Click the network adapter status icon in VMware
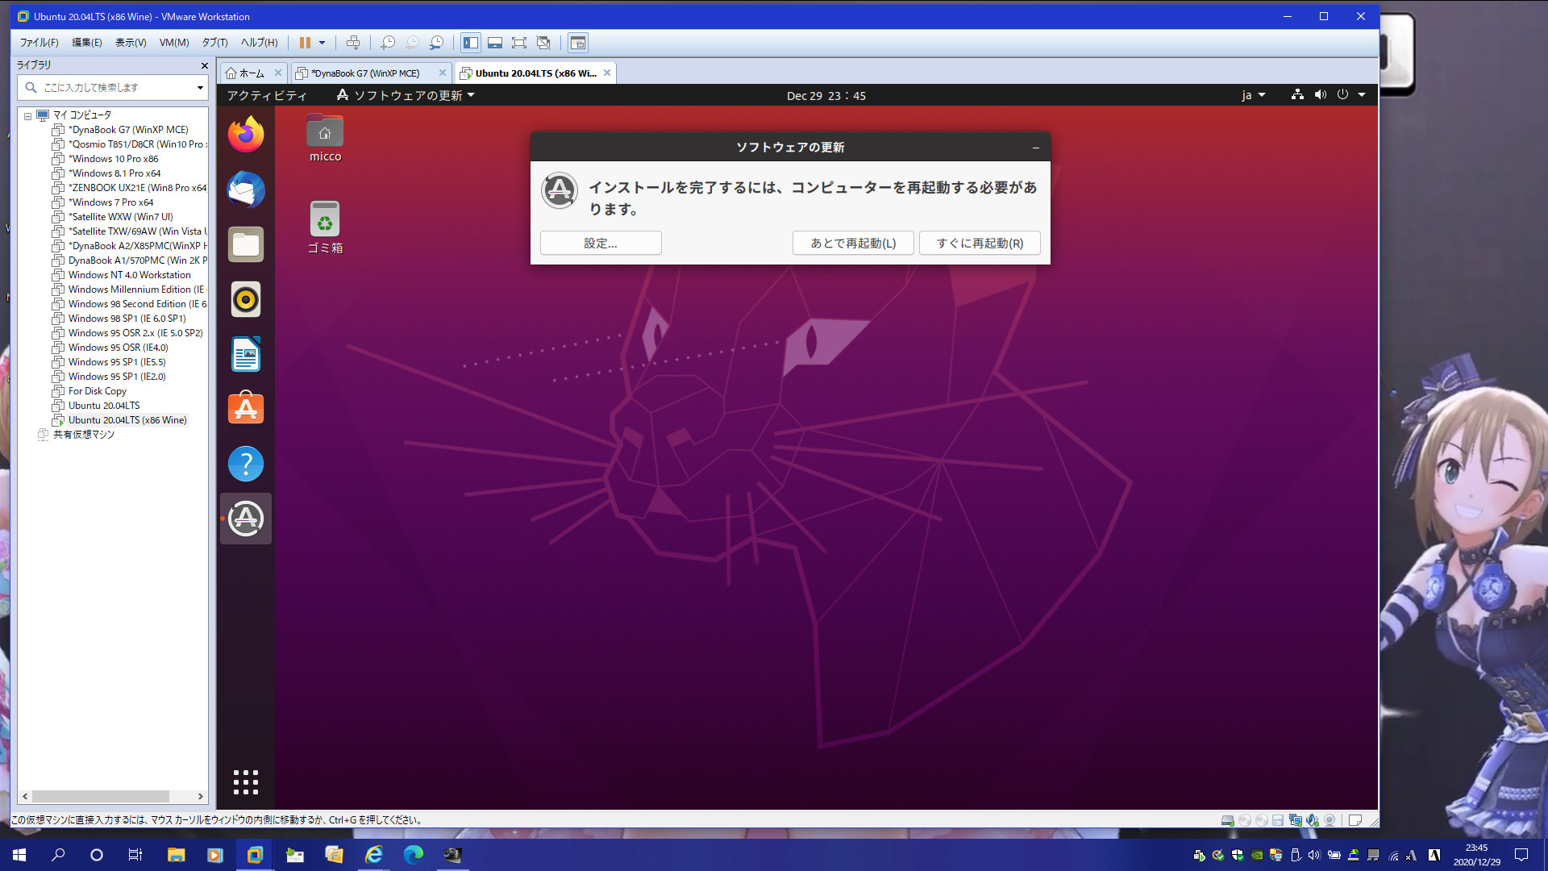 (x=1296, y=820)
